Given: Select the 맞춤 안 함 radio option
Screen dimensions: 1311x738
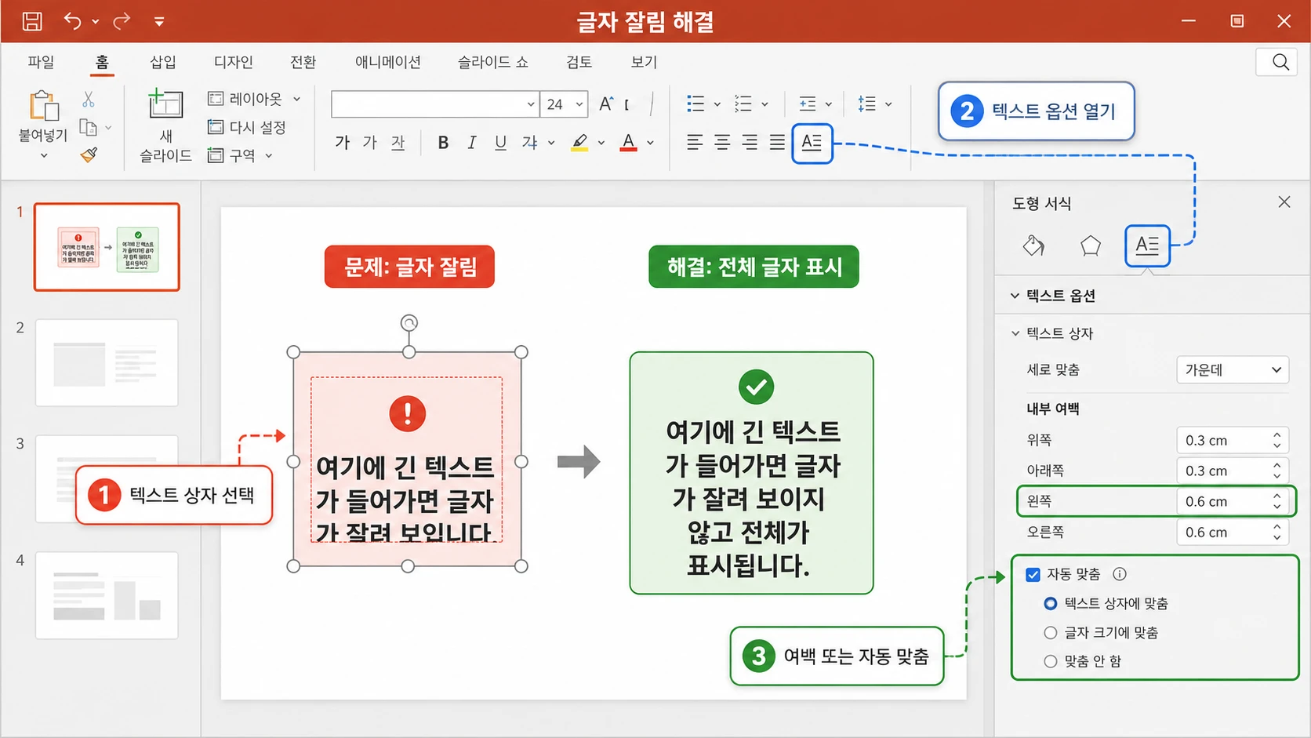Looking at the screenshot, I should [1051, 662].
